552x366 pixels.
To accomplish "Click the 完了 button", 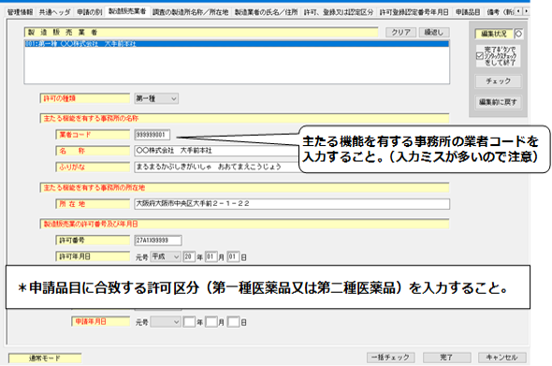I will 446,358.
